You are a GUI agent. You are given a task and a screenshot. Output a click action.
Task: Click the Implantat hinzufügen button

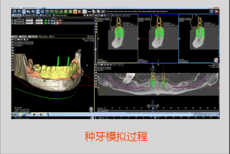coord(60,15)
